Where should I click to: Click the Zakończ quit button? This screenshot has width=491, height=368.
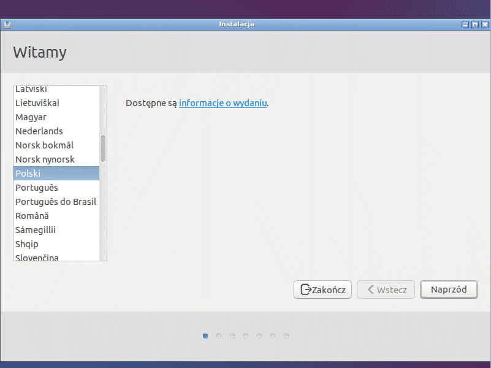[x=322, y=289]
